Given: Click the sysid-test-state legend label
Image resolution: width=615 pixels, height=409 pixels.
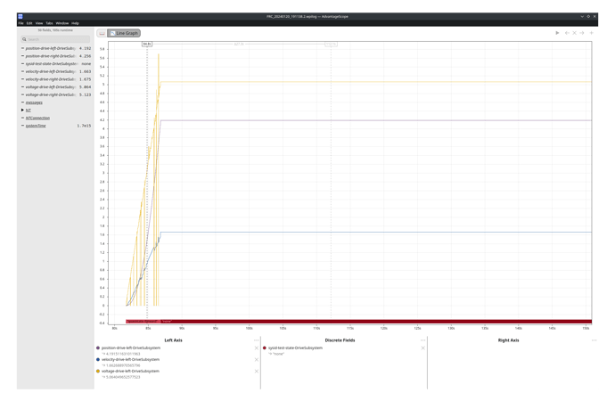Looking at the screenshot, I should pos(295,348).
